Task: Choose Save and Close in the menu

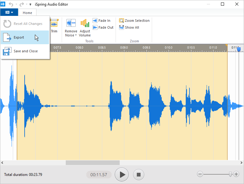Action: (26, 51)
